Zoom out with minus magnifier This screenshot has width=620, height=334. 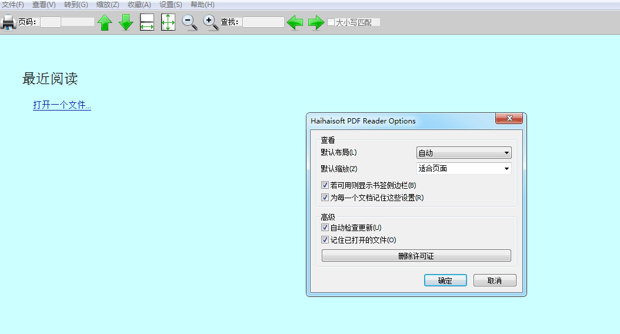pyautogui.click(x=189, y=22)
